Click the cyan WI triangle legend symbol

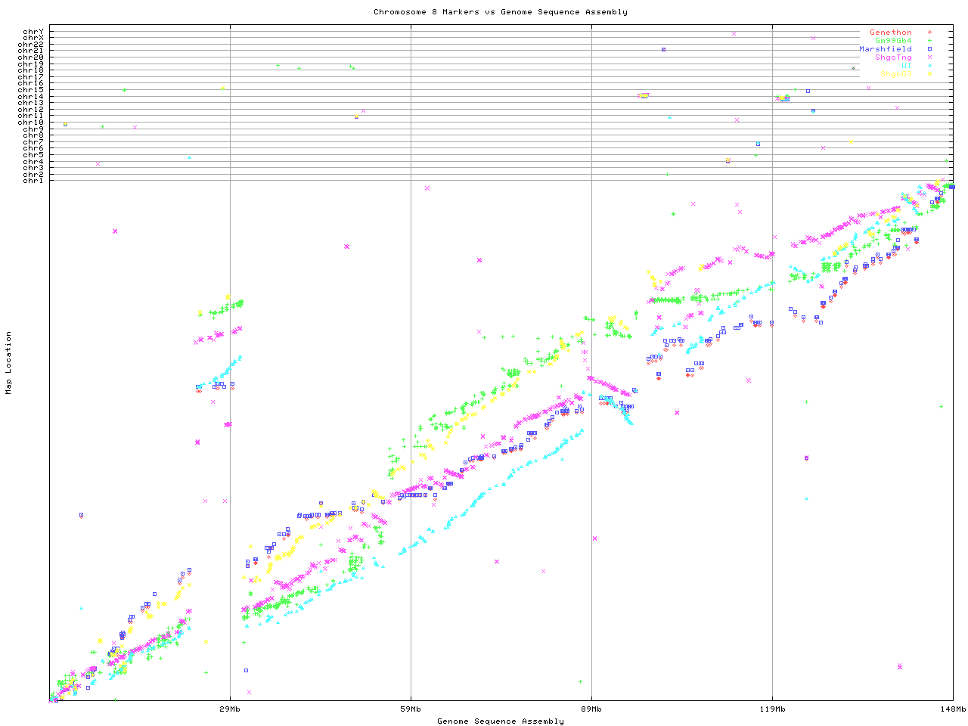click(x=929, y=66)
